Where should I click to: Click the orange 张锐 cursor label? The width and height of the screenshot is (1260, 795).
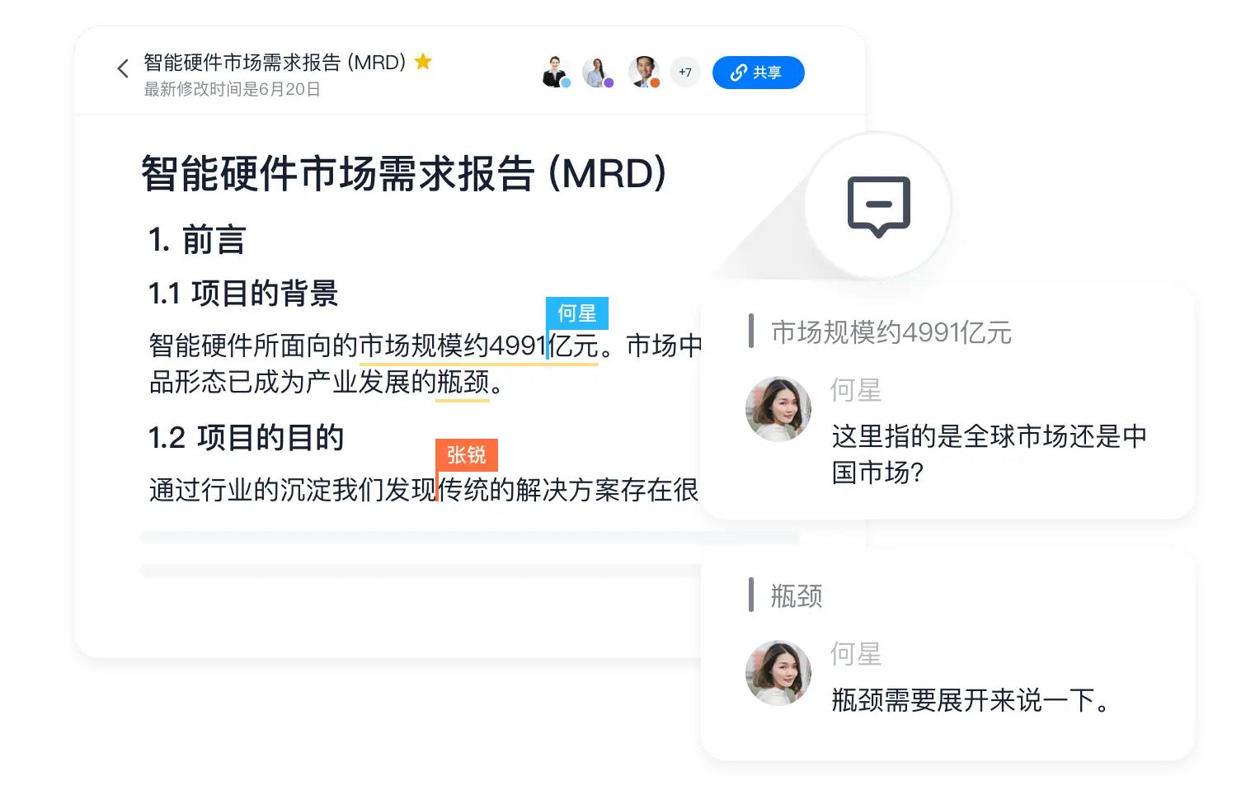467,455
